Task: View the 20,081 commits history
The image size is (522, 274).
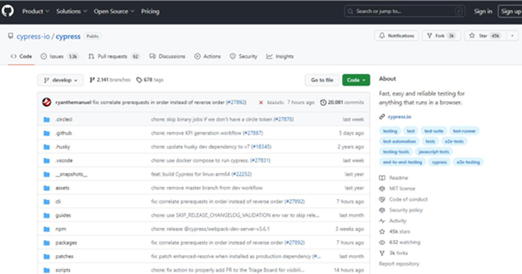Action: [342, 102]
